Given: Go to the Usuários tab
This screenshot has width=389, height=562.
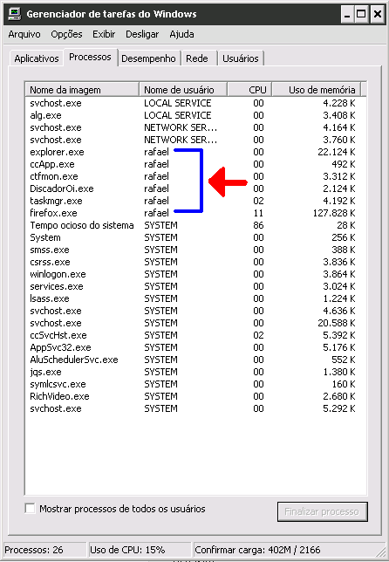Looking at the screenshot, I should point(241,58).
